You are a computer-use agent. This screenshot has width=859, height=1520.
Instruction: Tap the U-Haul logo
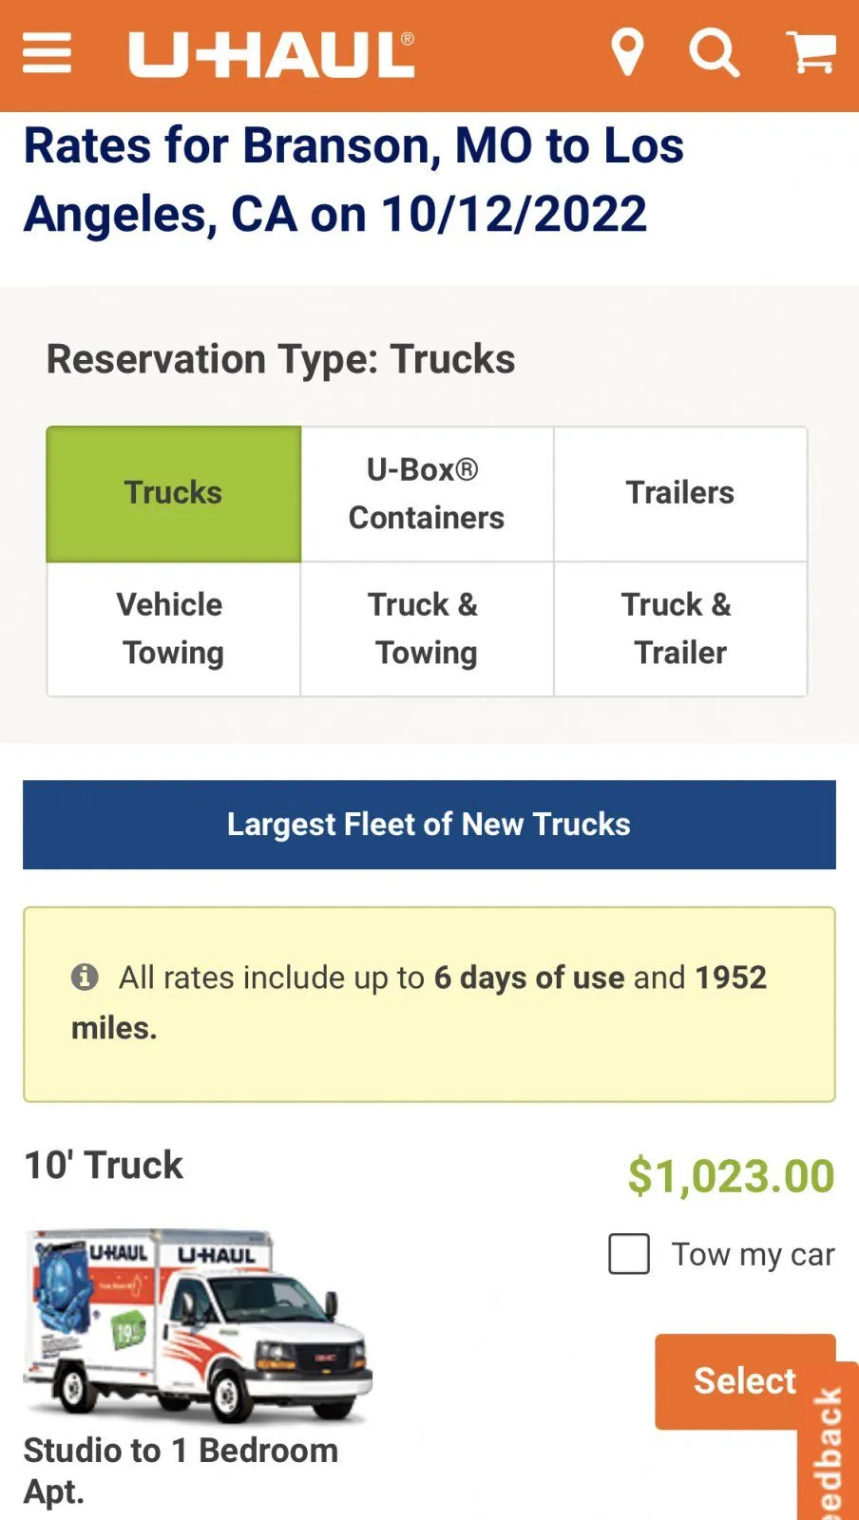click(x=272, y=55)
